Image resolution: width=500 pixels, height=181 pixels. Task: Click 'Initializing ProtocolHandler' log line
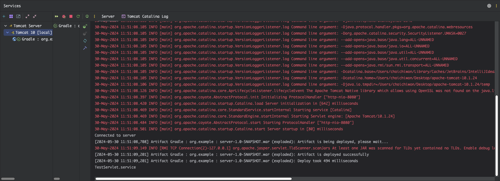point(227,97)
